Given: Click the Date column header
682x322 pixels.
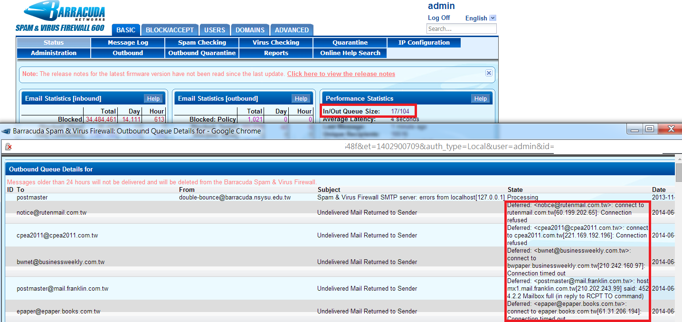Looking at the screenshot, I should [659, 189].
